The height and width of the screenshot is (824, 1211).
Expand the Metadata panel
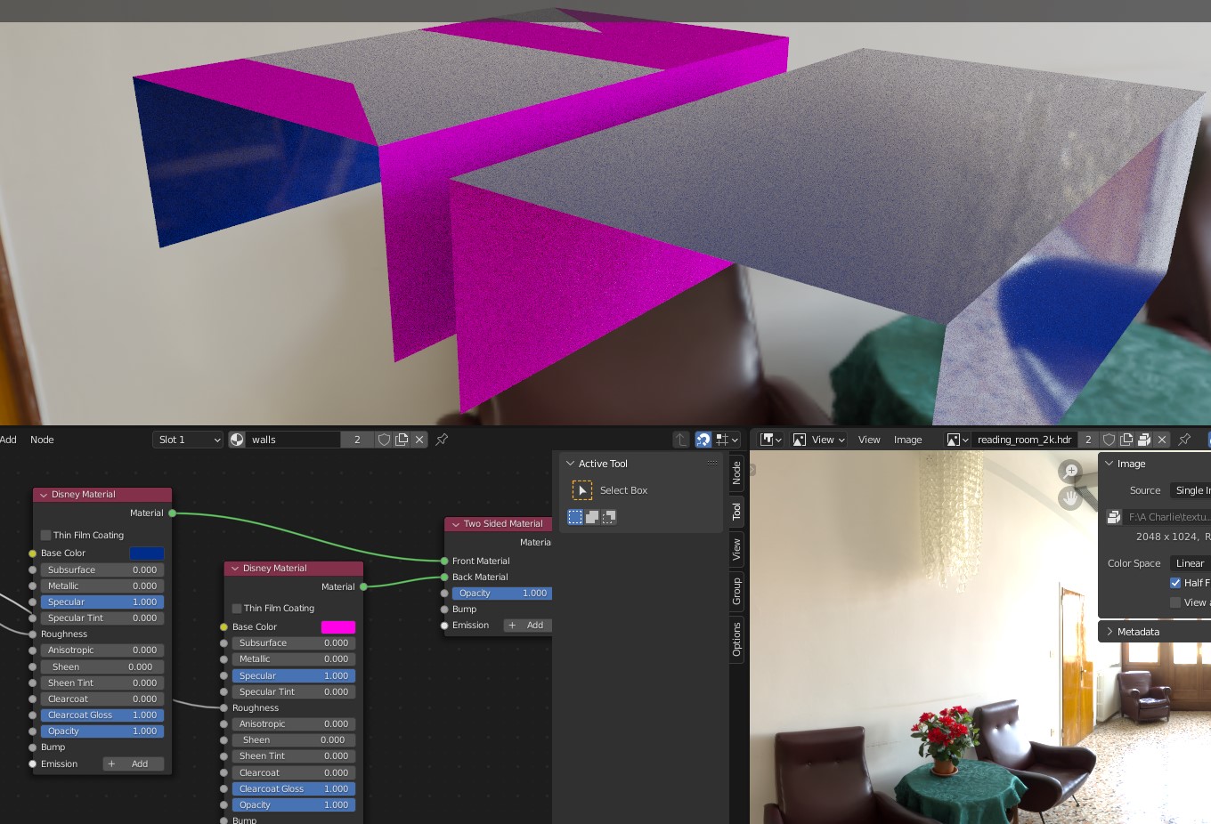pyautogui.click(x=1138, y=632)
